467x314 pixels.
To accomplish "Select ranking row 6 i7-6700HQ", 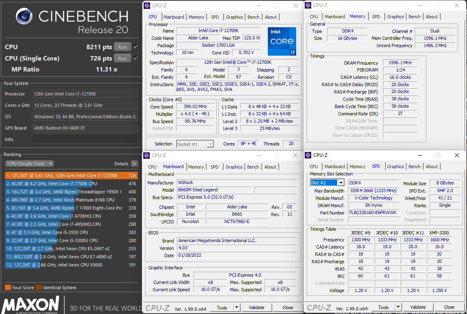I will click(x=71, y=216).
